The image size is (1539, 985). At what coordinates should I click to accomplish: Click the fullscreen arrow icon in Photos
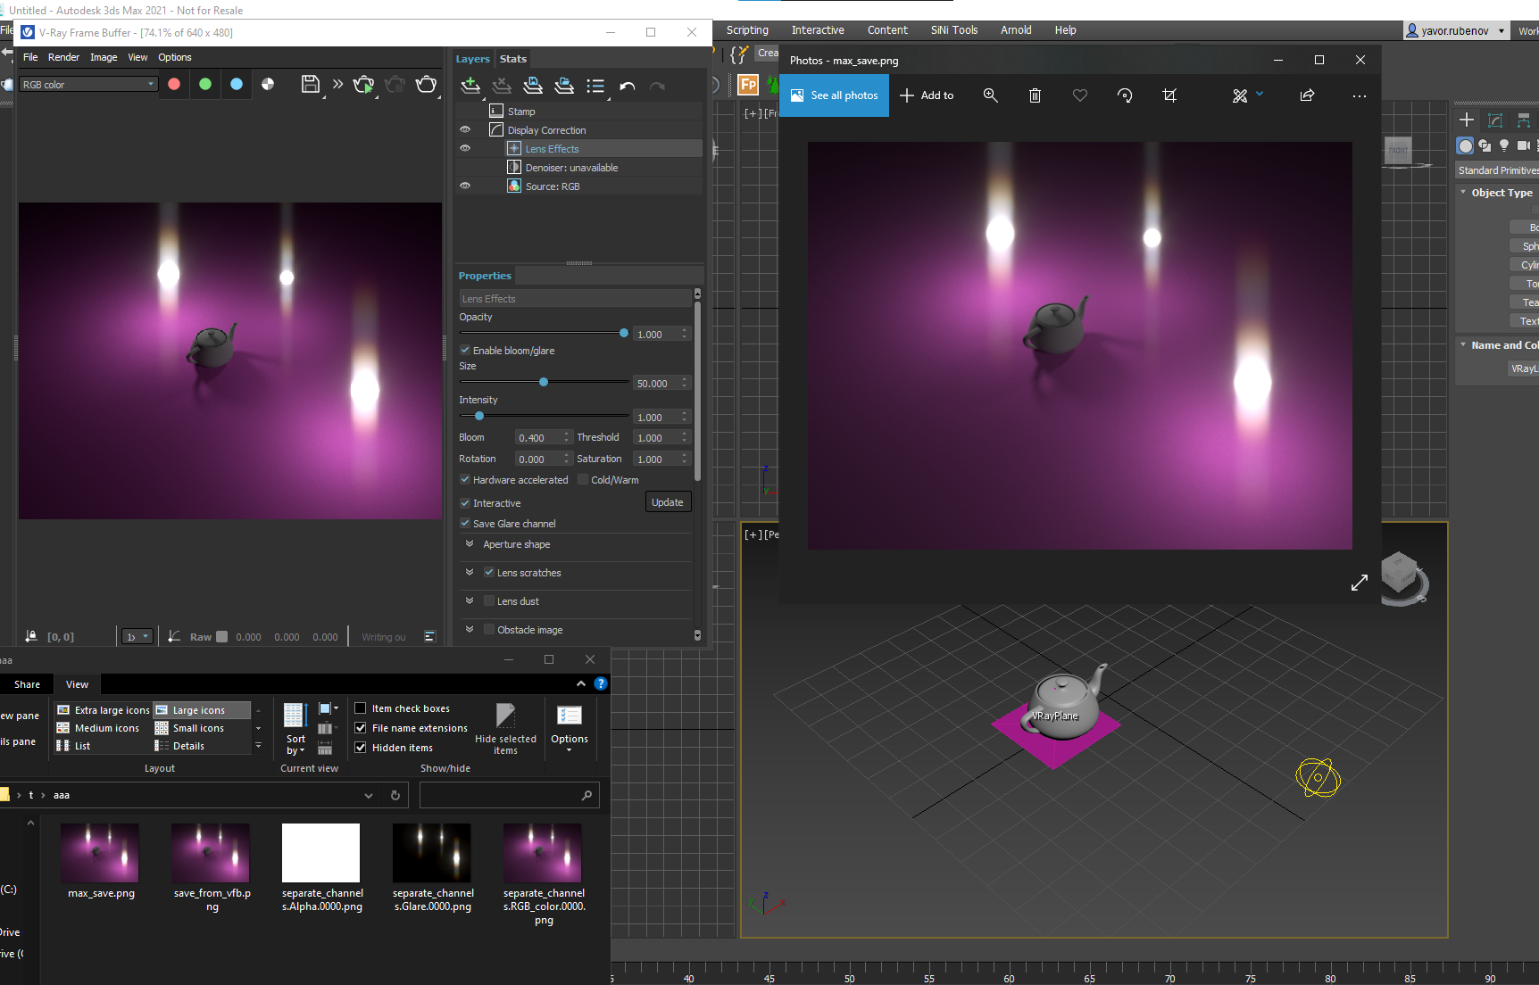coord(1359,583)
